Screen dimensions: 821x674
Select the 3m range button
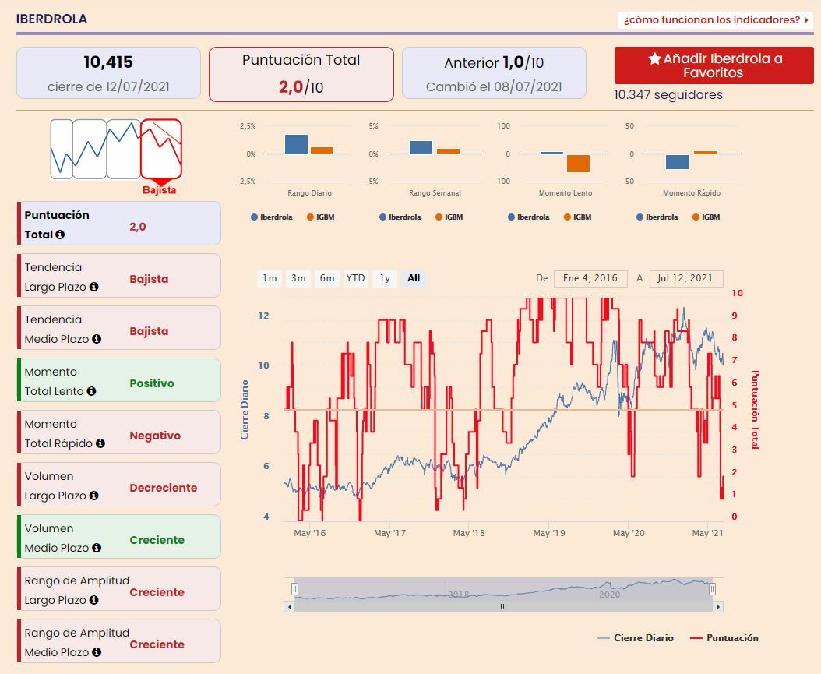(298, 278)
